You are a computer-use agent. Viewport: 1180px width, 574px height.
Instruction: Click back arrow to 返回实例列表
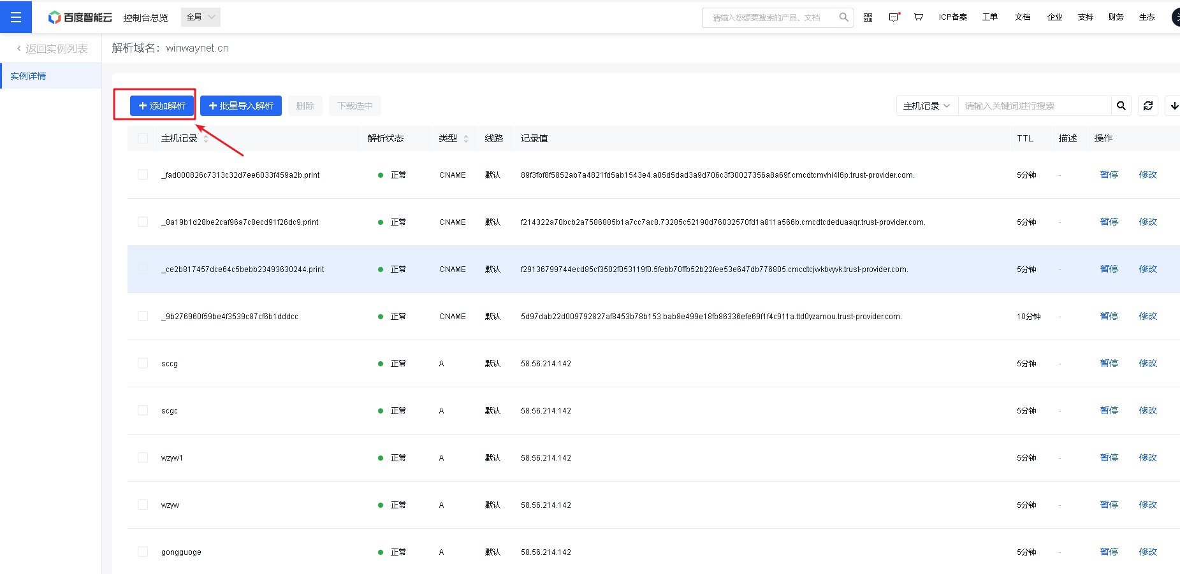(19, 48)
